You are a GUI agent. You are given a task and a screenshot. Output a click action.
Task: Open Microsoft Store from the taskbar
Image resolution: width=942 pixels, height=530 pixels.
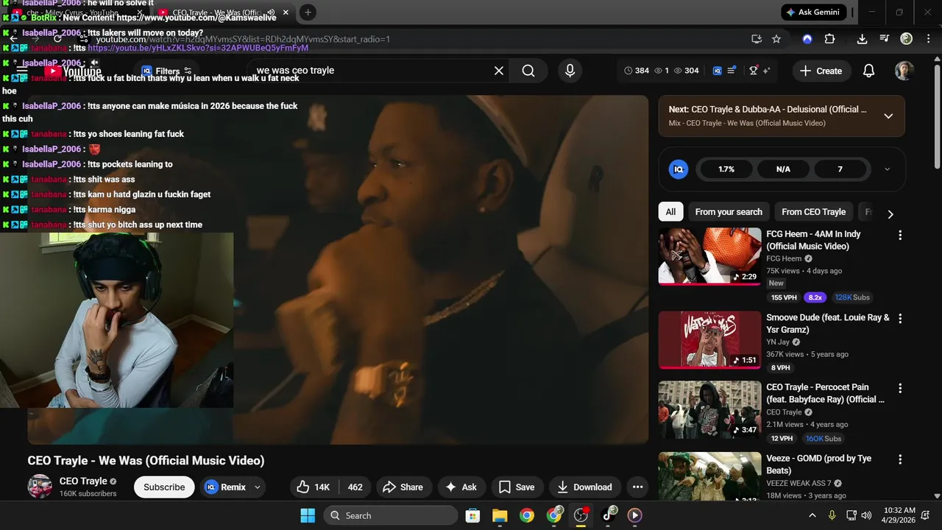pos(472,515)
